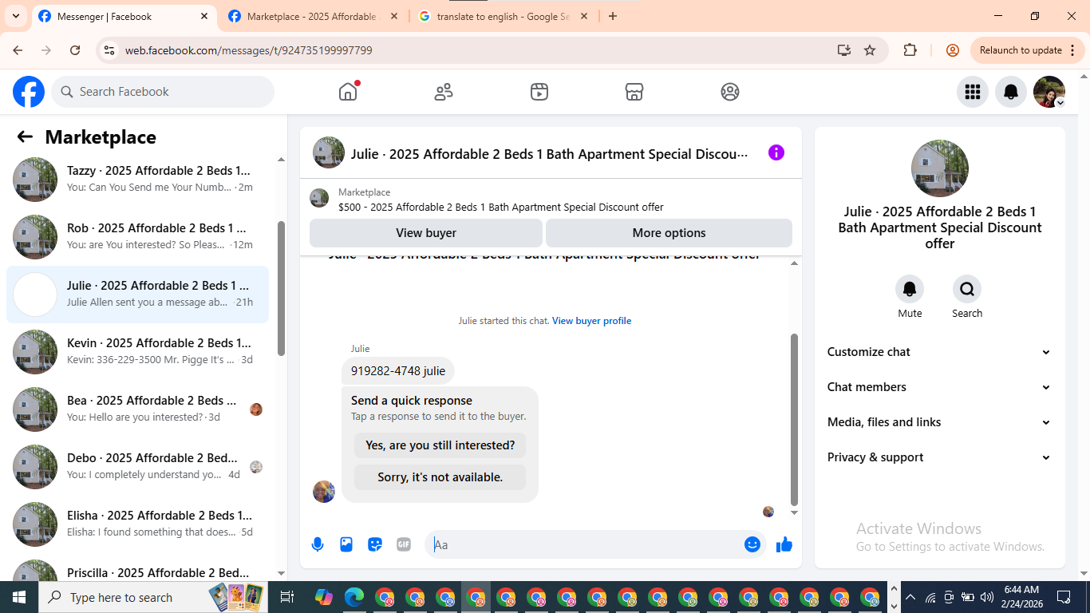
Task: Open Microsoft Edge from the taskbar
Action: pyautogui.click(x=354, y=597)
